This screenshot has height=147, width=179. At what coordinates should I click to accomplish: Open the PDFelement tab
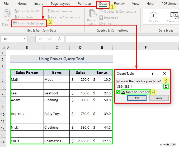(170, 3)
